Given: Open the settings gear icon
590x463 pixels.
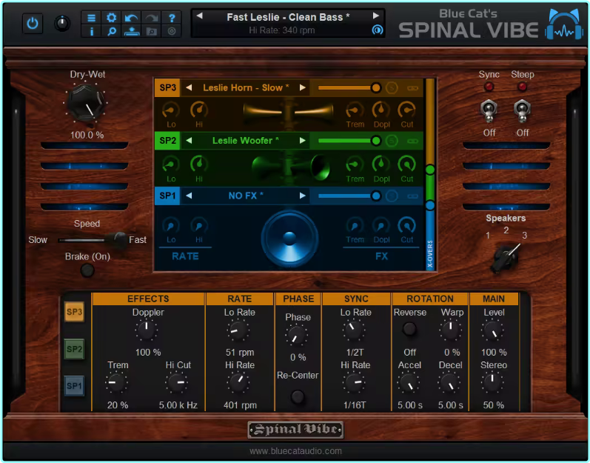Looking at the screenshot, I should click(x=111, y=18).
